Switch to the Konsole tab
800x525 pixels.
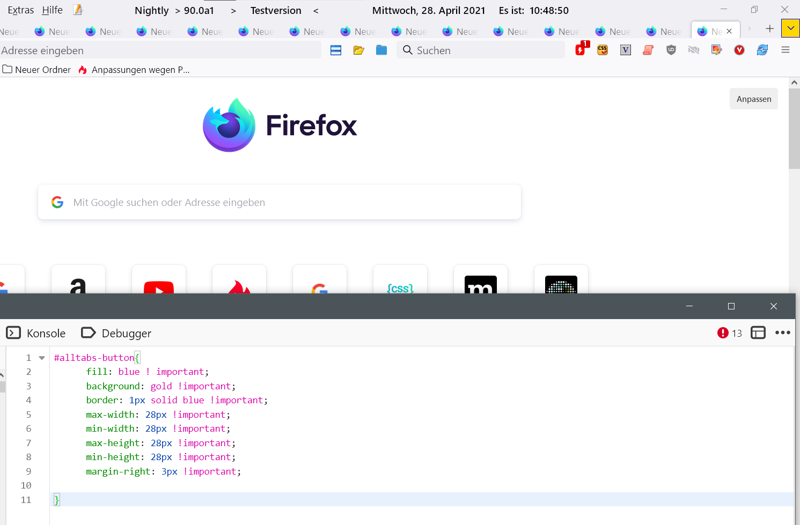36,333
